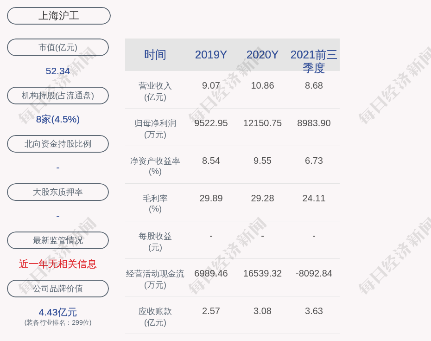Click the 8家(4.5%) institutional holdings value
The height and width of the screenshot is (341, 431).
point(58,119)
